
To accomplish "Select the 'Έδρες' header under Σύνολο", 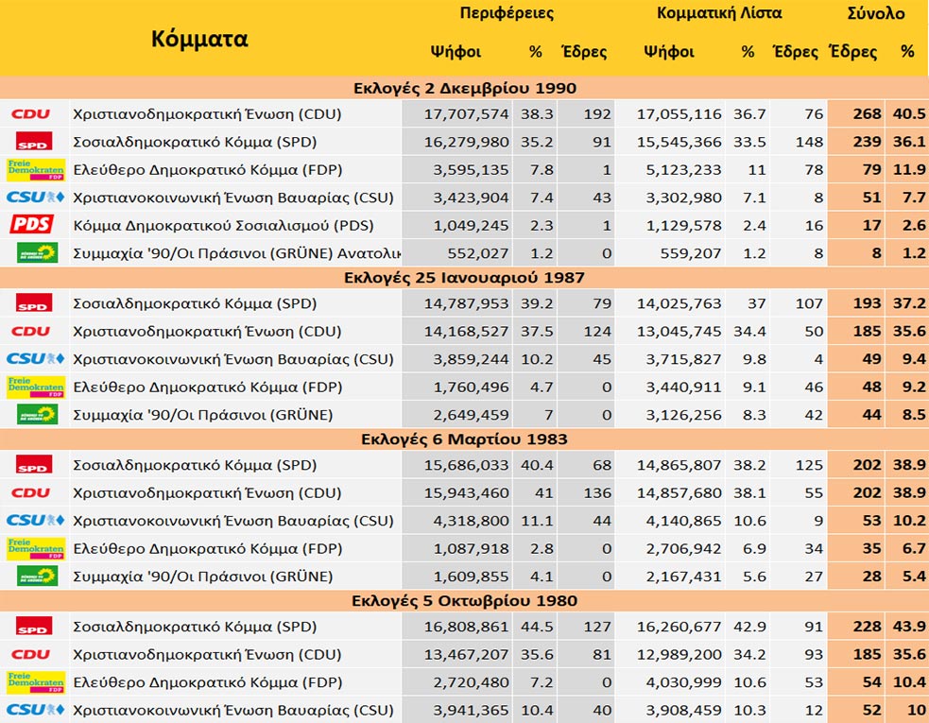I will click(x=853, y=52).
